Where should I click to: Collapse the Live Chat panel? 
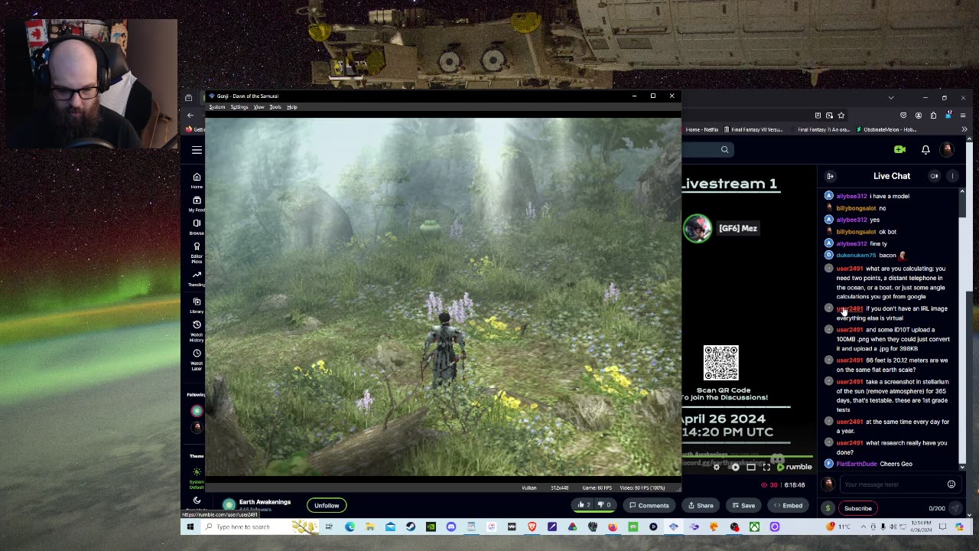click(830, 177)
